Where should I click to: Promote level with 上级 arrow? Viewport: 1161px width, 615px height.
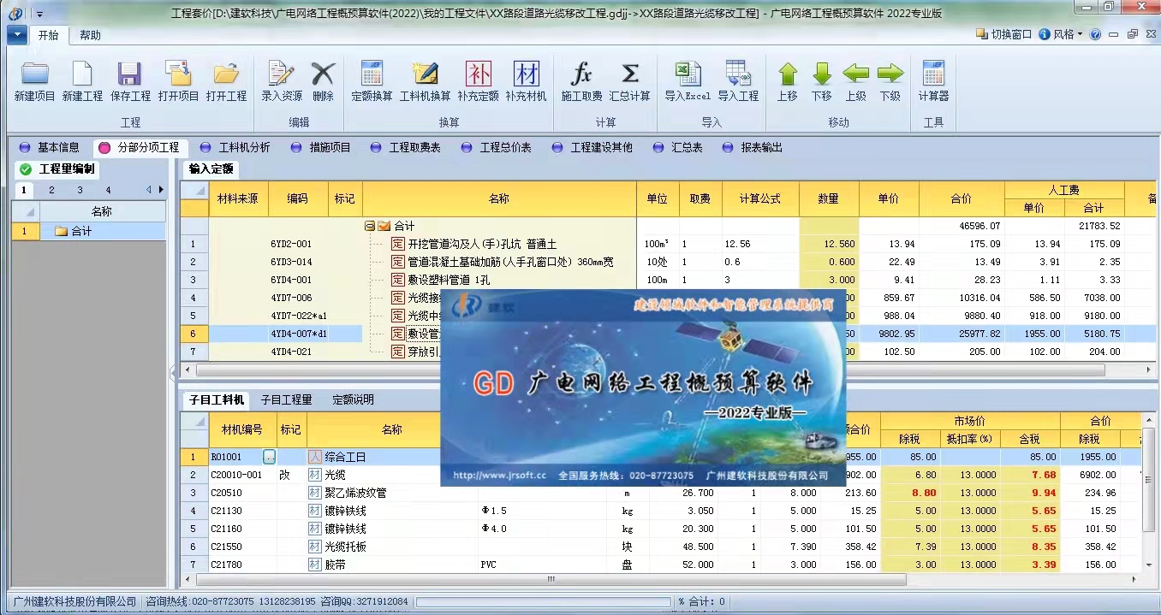[x=856, y=74]
